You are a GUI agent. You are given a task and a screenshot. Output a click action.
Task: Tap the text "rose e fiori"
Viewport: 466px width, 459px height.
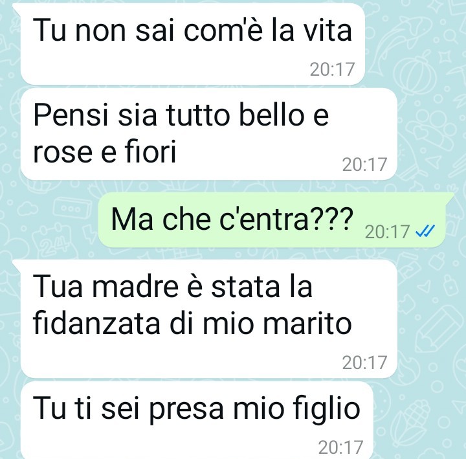(x=105, y=151)
